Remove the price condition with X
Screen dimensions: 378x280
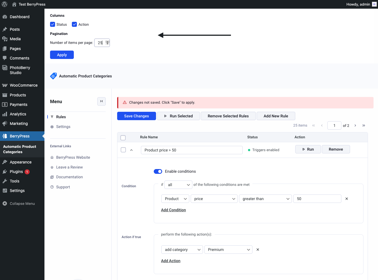click(347, 199)
